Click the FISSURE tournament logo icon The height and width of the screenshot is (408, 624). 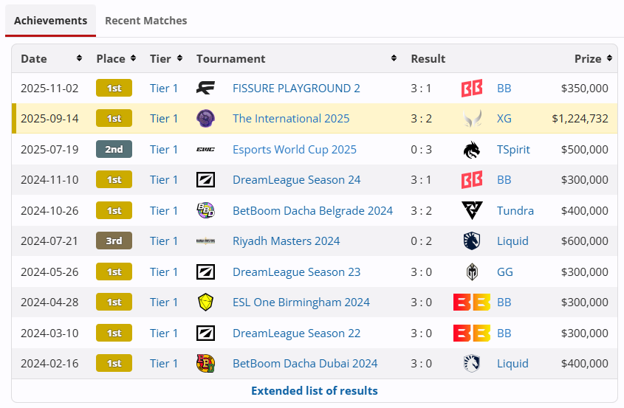[205, 88]
